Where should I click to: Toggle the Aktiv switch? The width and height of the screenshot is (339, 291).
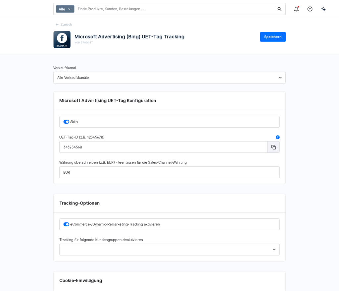[x=66, y=122]
